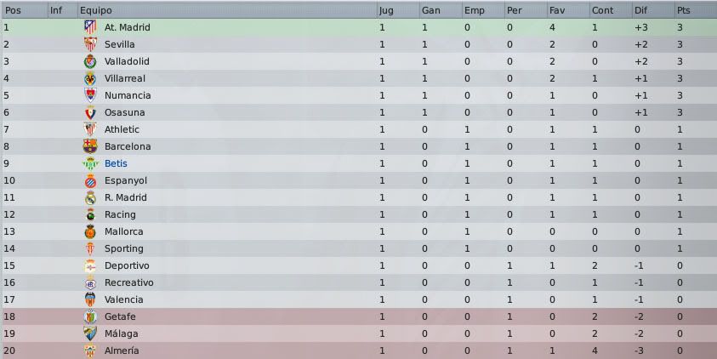Click the R. Madrid club crest
Viewport: 717px width, 359px height.
click(x=90, y=197)
